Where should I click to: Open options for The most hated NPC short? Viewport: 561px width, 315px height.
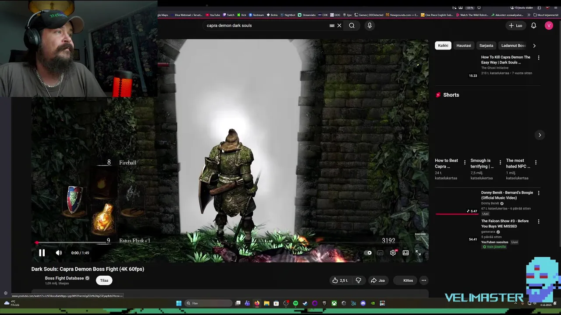coord(536,163)
